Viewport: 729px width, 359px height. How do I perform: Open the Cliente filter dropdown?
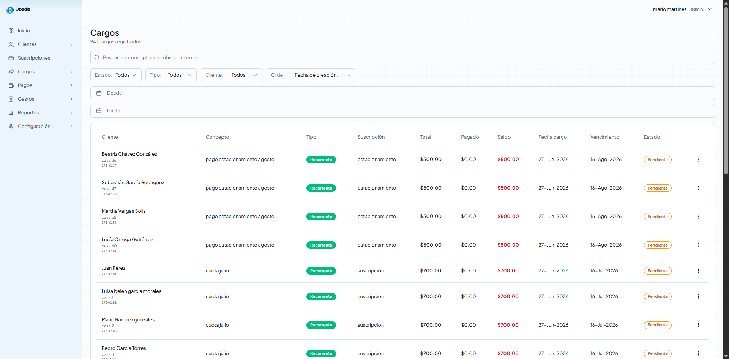click(x=232, y=75)
